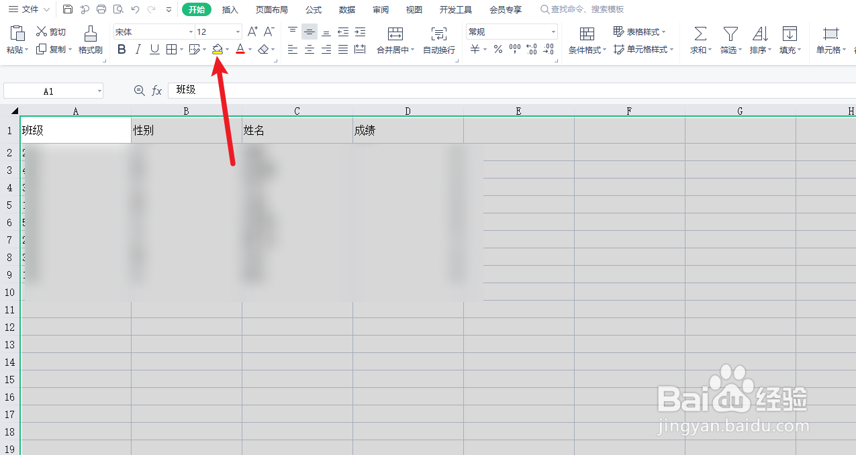
Task: Click the eraser clear-format icon
Action: (263, 49)
